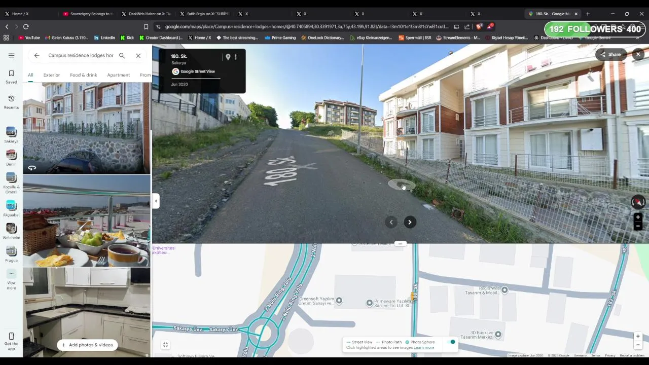Viewport: 649px width, 365px height.
Task: Open the Berlin recent location
Action: (x=11, y=158)
